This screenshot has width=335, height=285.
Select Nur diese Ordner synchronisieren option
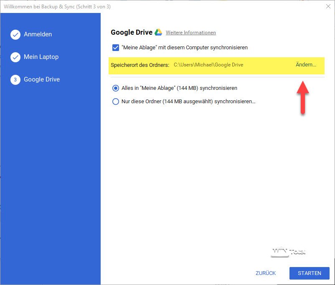coord(116,102)
